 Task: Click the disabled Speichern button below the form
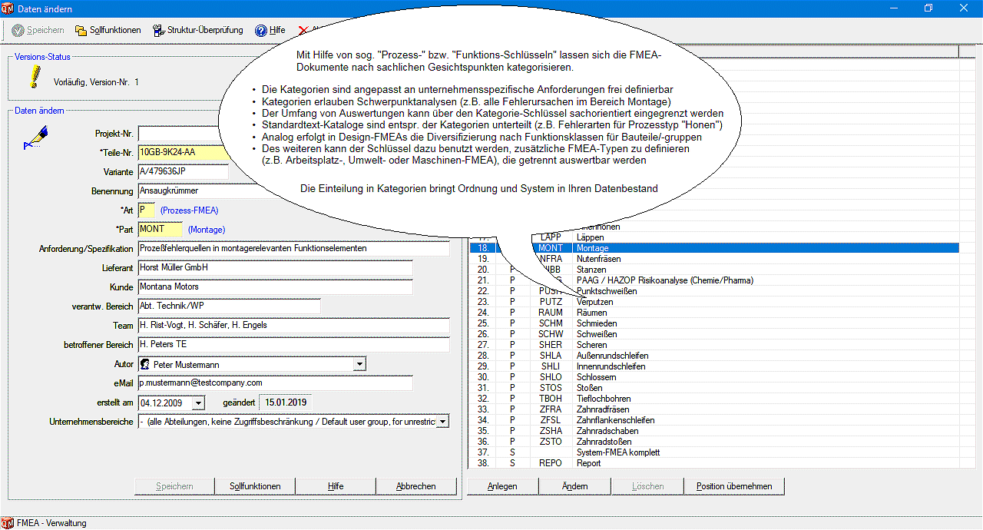click(x=175, y=486)
